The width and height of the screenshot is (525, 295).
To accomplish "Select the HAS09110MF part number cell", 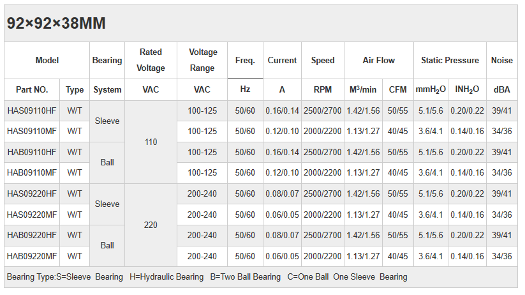I will [32, 132].
